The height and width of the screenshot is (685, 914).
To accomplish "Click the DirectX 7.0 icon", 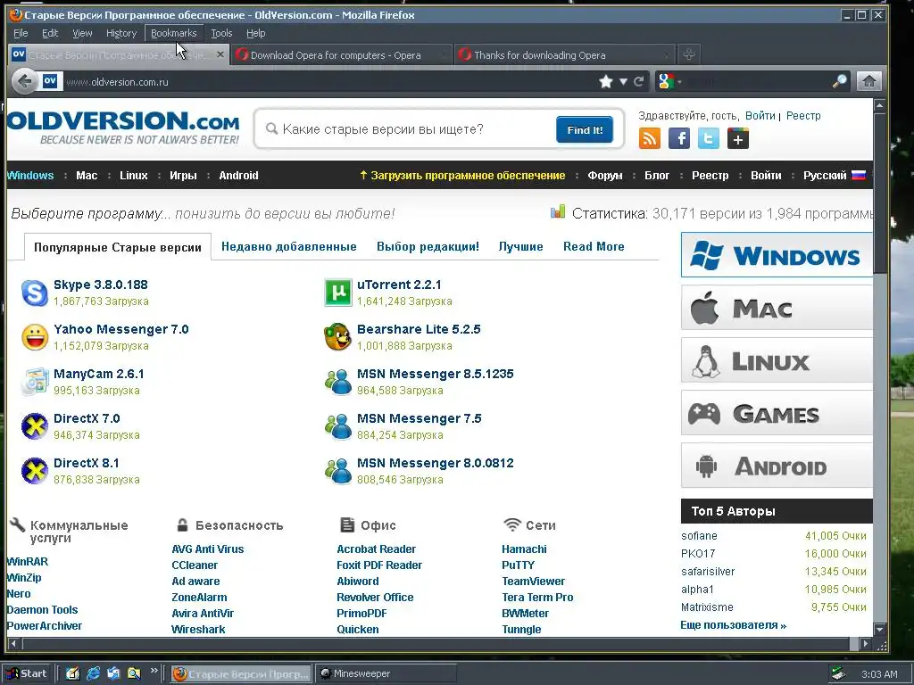I will [x=35, y=426].
